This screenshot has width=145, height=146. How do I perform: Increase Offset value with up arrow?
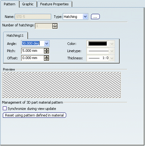coord(46,57)
